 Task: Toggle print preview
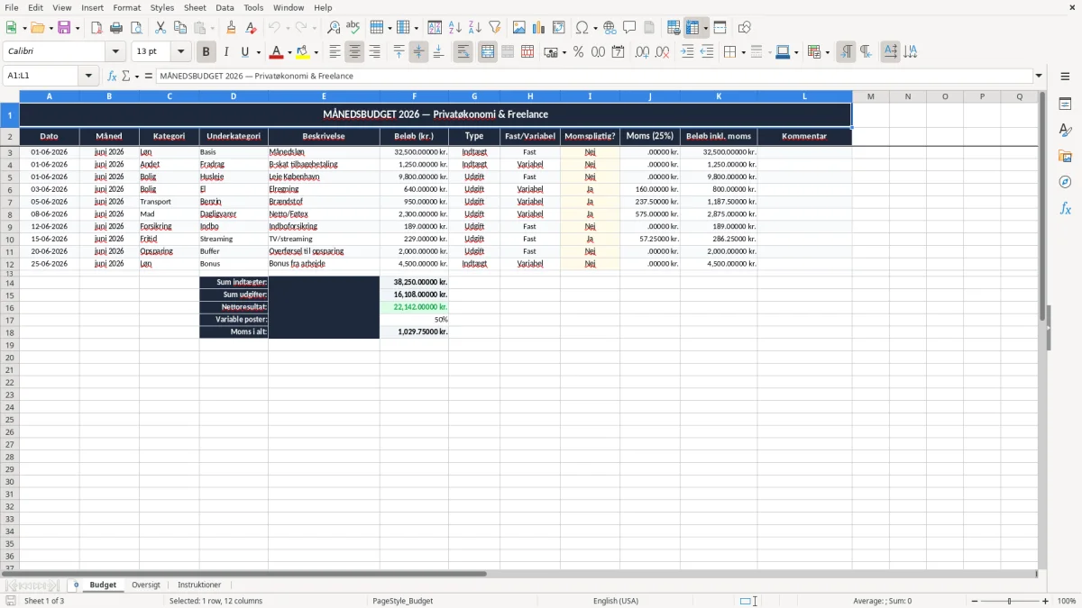135,28
